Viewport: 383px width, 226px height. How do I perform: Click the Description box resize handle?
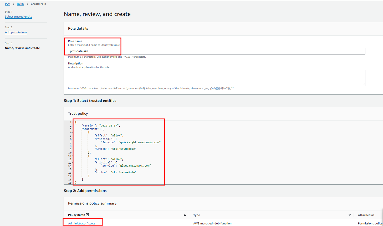click(x=364, y=84)
